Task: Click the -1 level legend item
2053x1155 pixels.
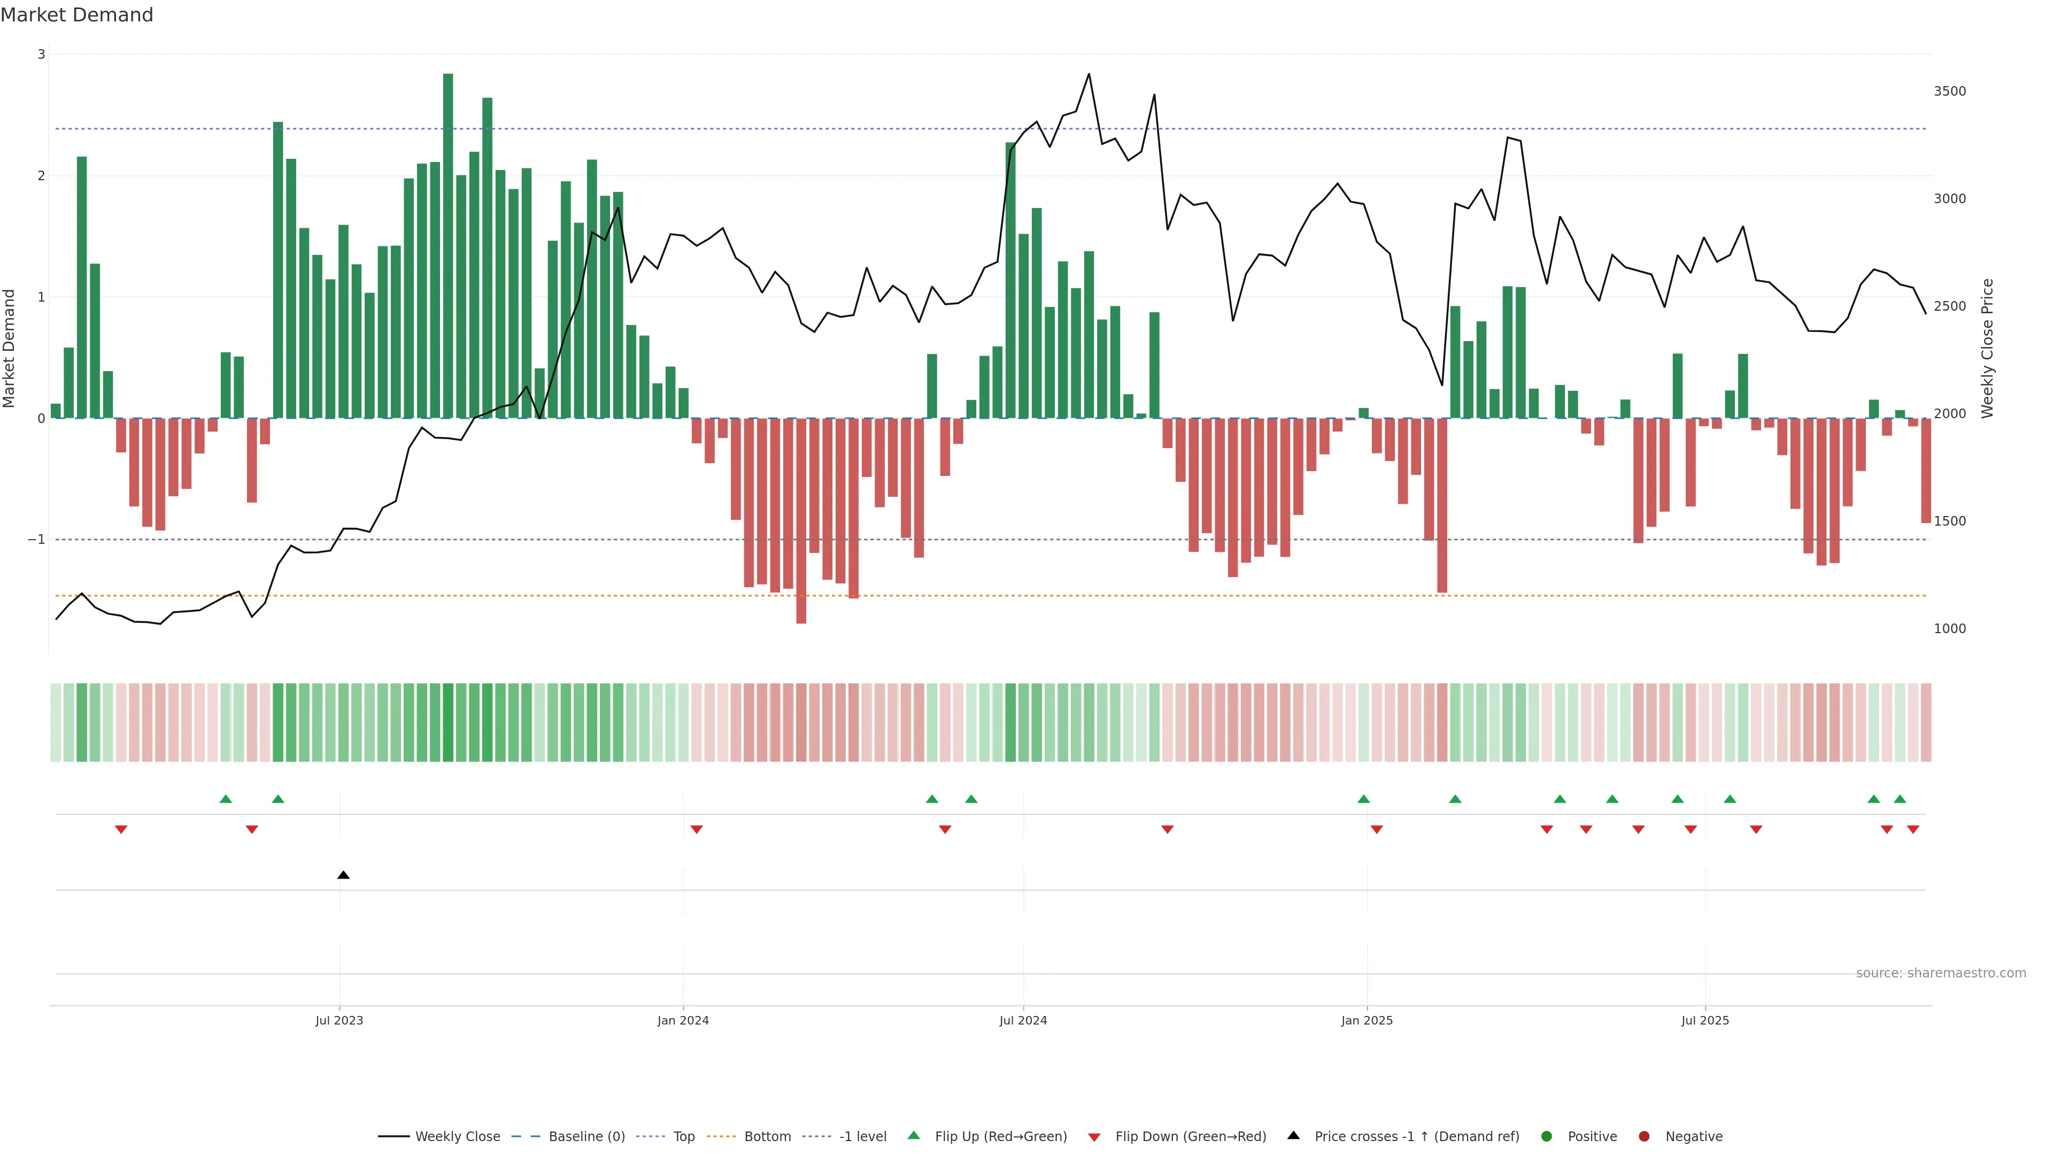Action: click(862, 1136)
